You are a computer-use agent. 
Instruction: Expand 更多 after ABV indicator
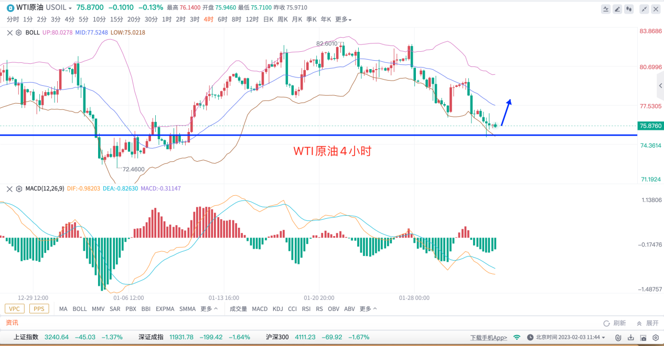368,309
